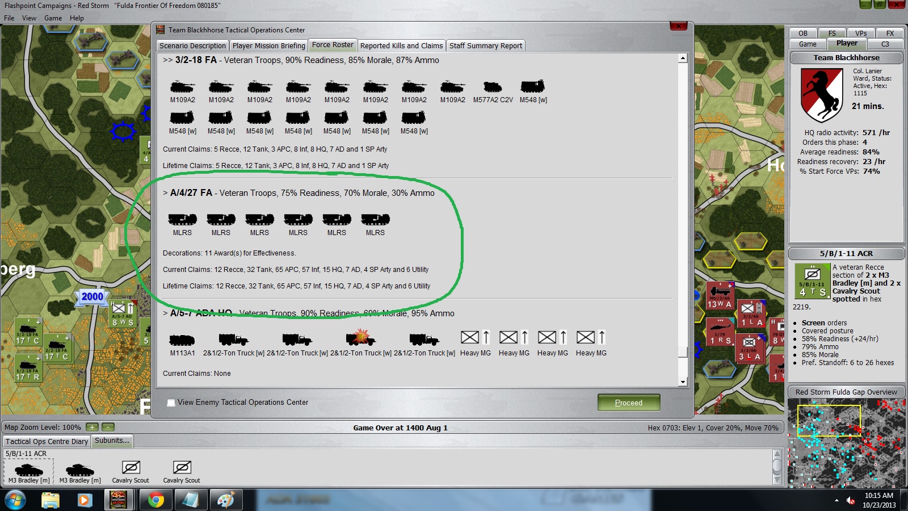The height and width of the screenshot is (511, 908).
Task: Click the 5/B/1-11 ACR header bar
Action: coord(846,254)
